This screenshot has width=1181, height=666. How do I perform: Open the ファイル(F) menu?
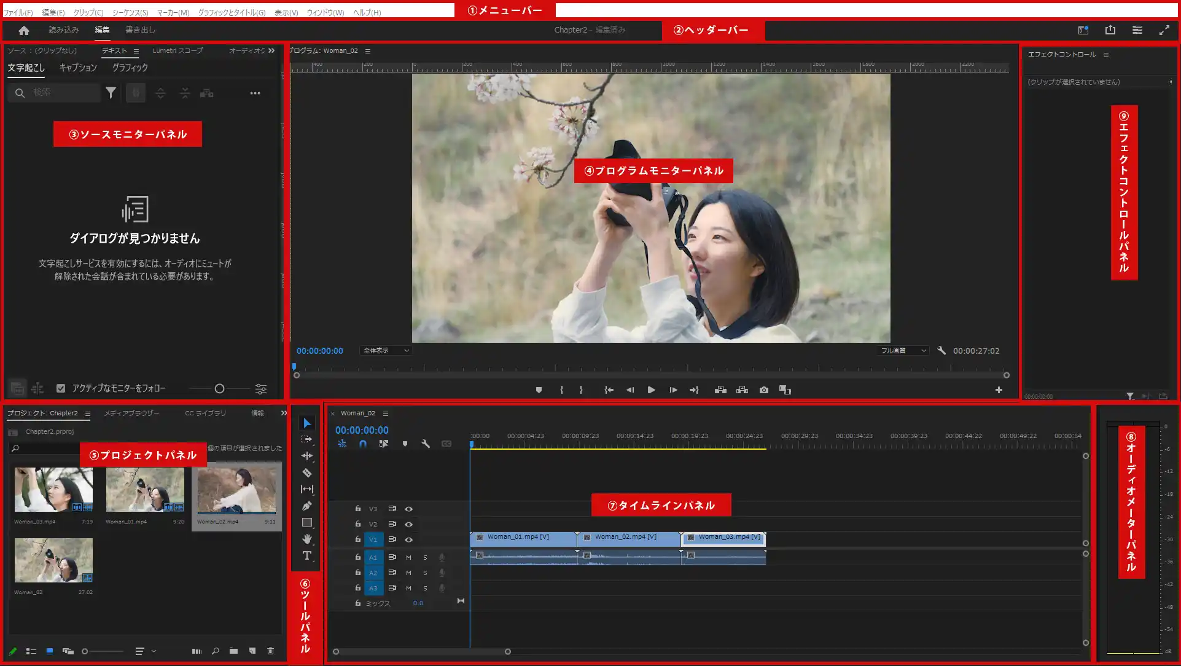click(18, 12)
